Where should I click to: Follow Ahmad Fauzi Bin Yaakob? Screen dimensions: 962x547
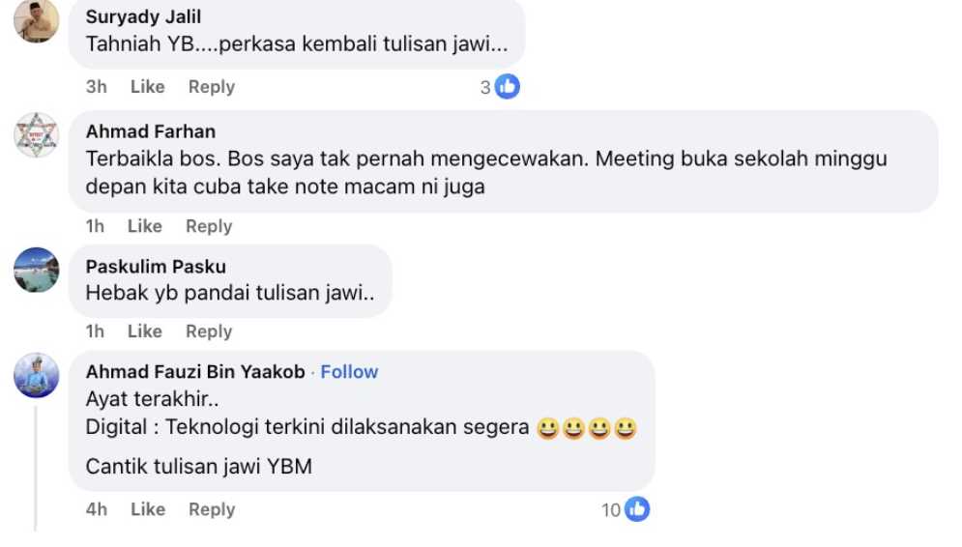349,372
